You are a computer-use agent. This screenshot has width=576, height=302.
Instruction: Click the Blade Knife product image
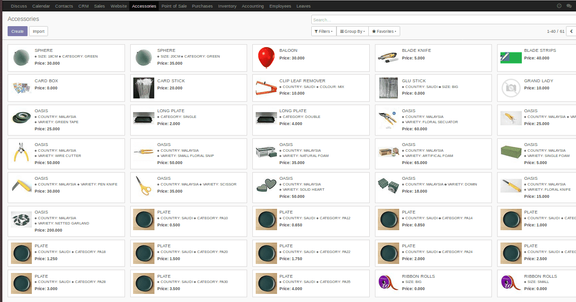pos(388,58)
